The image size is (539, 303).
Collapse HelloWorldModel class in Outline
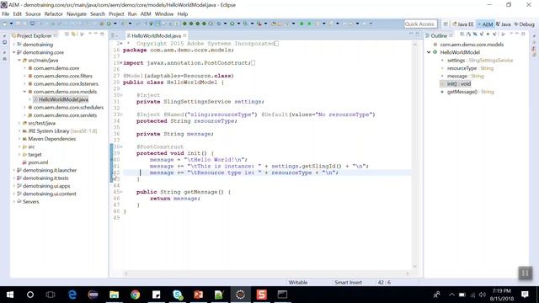(429, 52)
